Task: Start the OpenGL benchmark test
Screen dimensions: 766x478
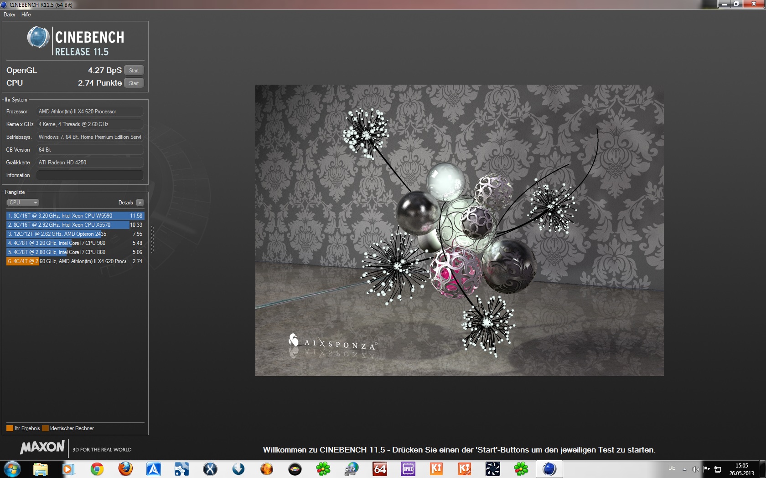Action: (x=134, y=71)
